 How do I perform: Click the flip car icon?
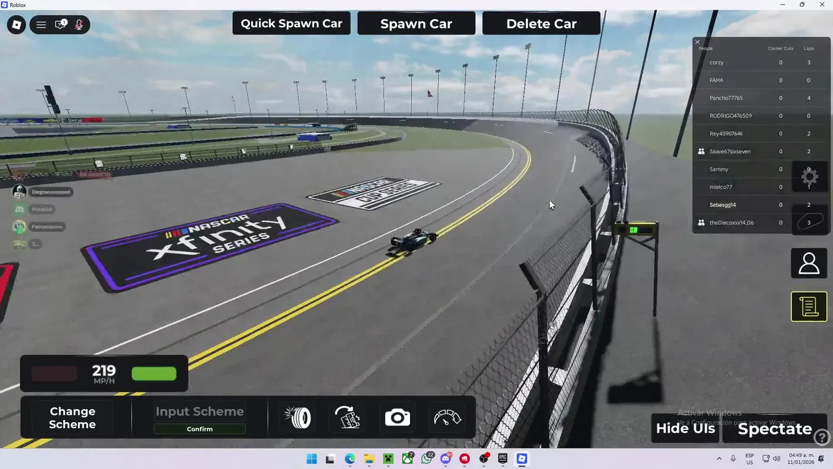348,418
